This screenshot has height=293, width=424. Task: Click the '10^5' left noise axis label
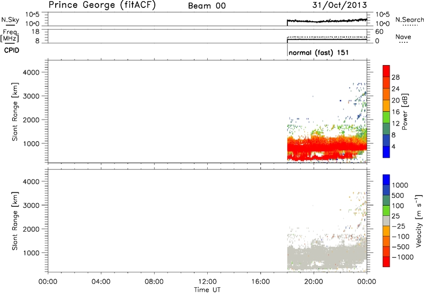32,15
